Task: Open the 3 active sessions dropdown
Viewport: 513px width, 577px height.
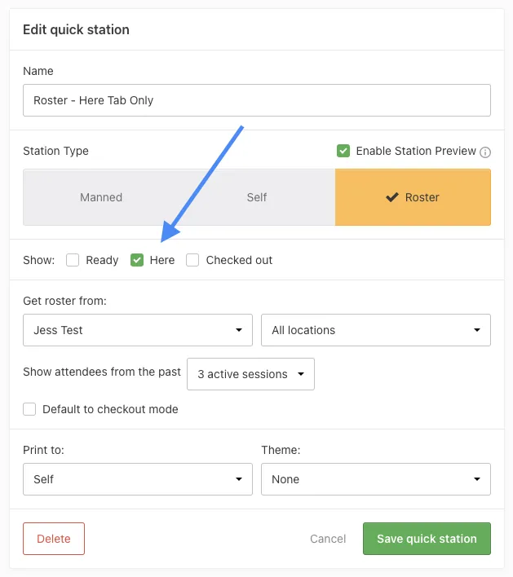Action: pyautogui.click(x=250, y=374)
